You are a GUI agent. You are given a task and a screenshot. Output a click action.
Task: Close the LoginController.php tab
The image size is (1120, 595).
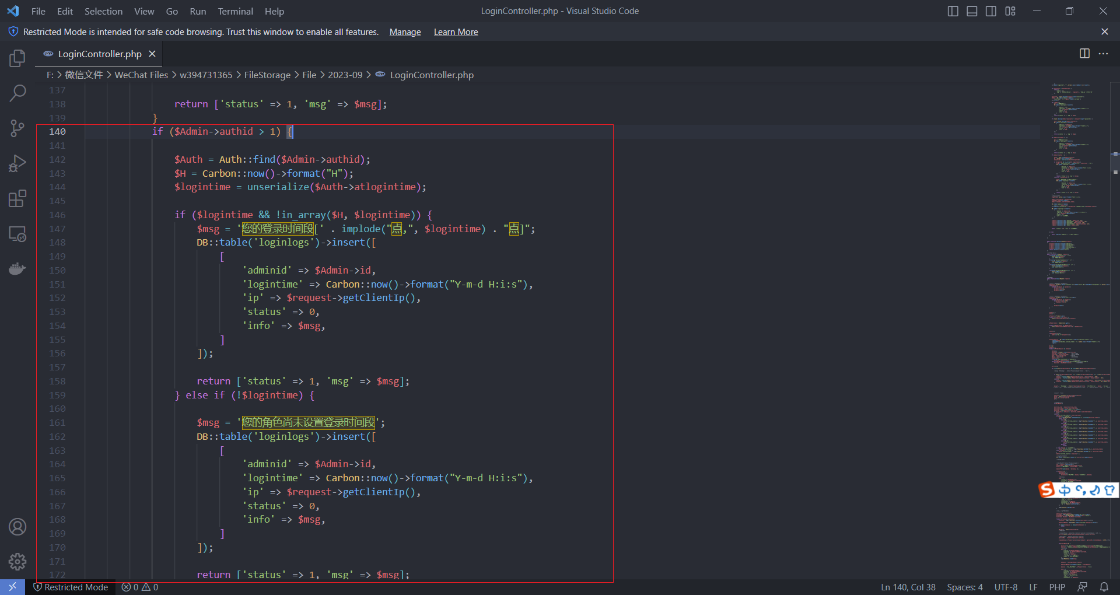pyautogui.click(x=152, y=54)
